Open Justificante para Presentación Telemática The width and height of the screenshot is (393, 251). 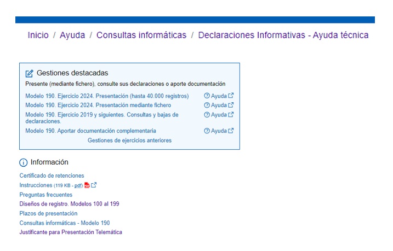71,232
